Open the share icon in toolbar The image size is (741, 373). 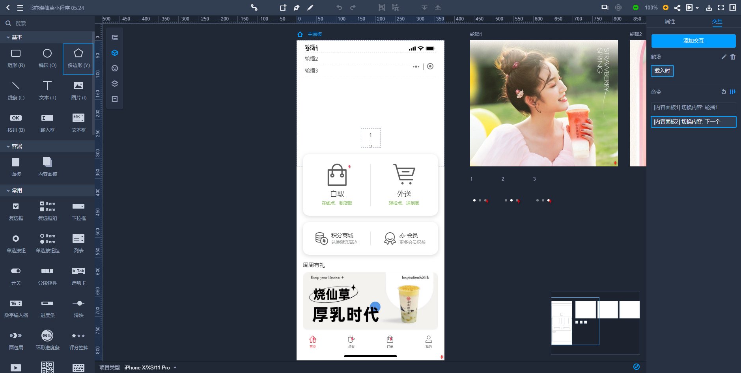677,7
